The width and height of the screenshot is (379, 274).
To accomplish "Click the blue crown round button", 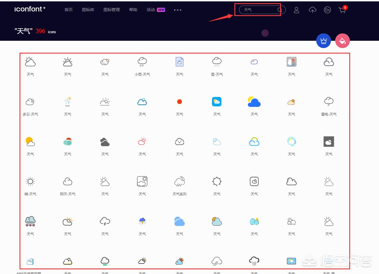I will [324, 41].
